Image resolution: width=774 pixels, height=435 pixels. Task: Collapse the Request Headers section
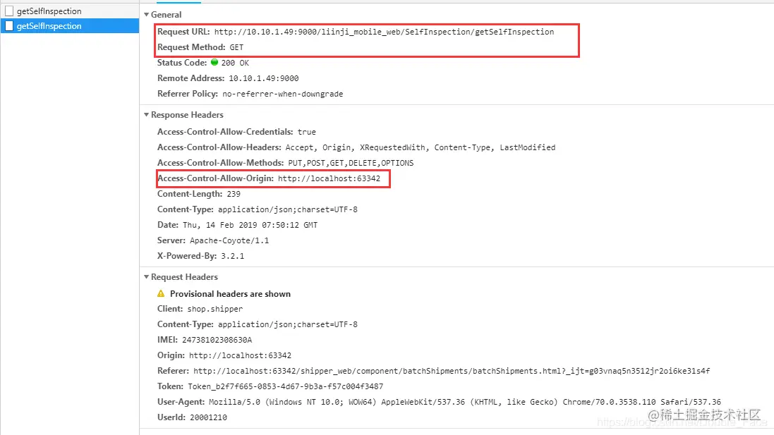tap(147, 277)
